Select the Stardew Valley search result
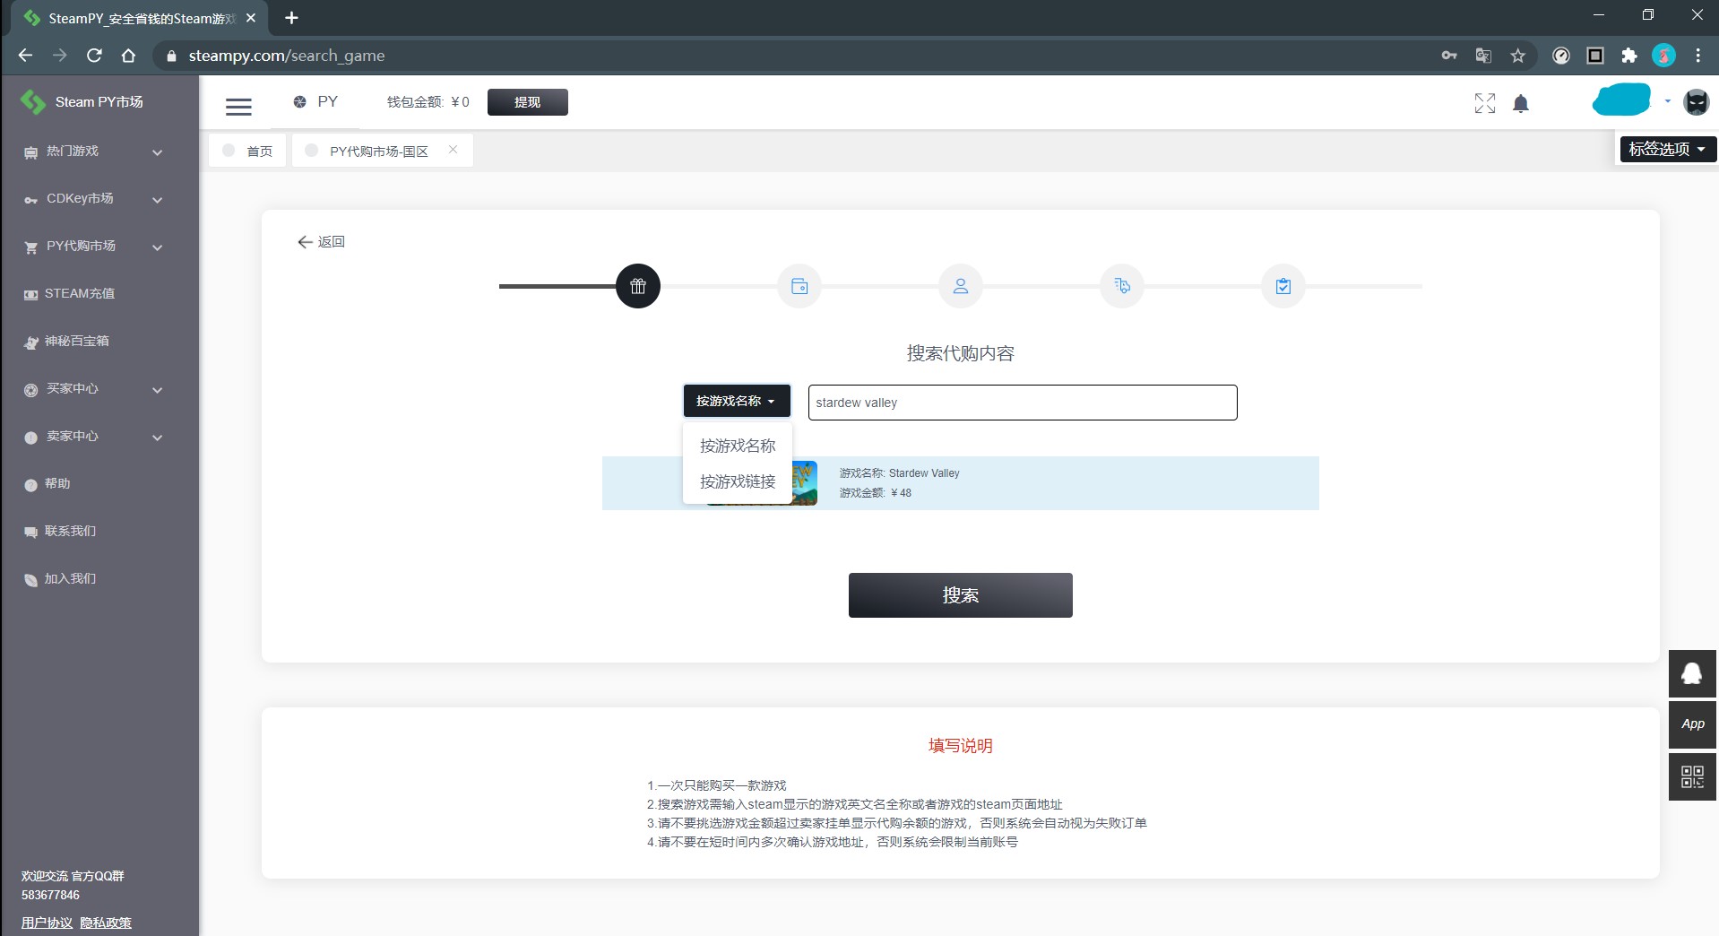 point(960,483)
